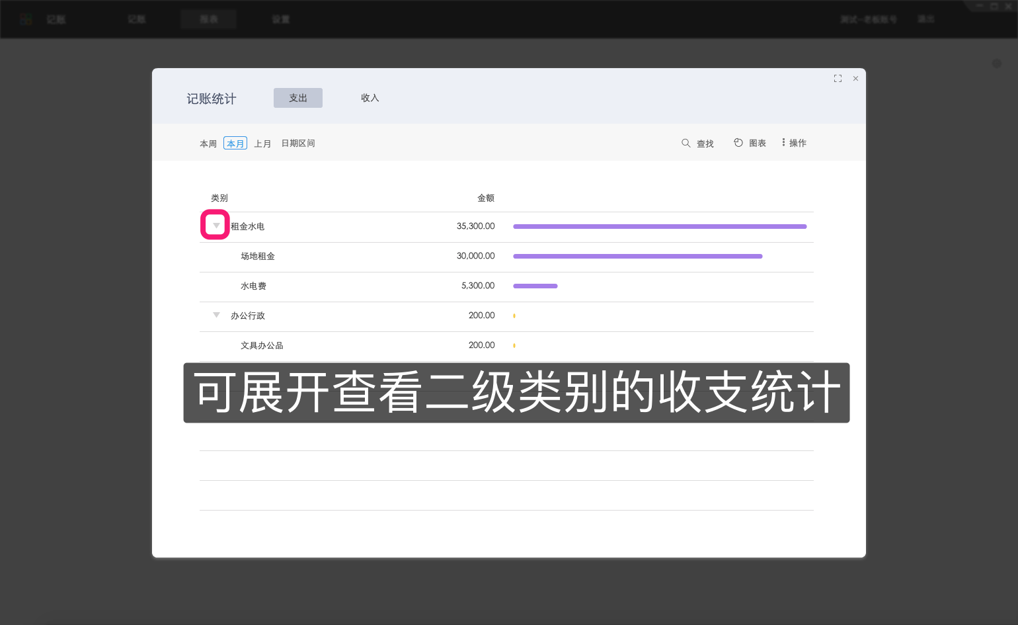The height and width of the screenshot is (625, 1018).
Task: Select the 水电费 subcategory row
Action: point(506,286)
